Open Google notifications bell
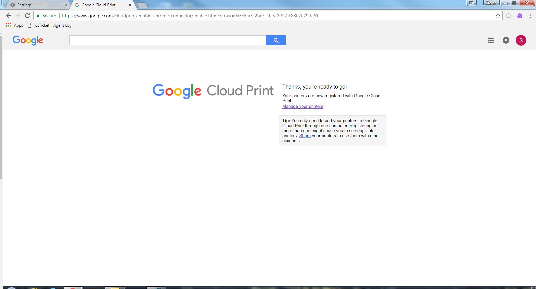 [x=506, y=40]
